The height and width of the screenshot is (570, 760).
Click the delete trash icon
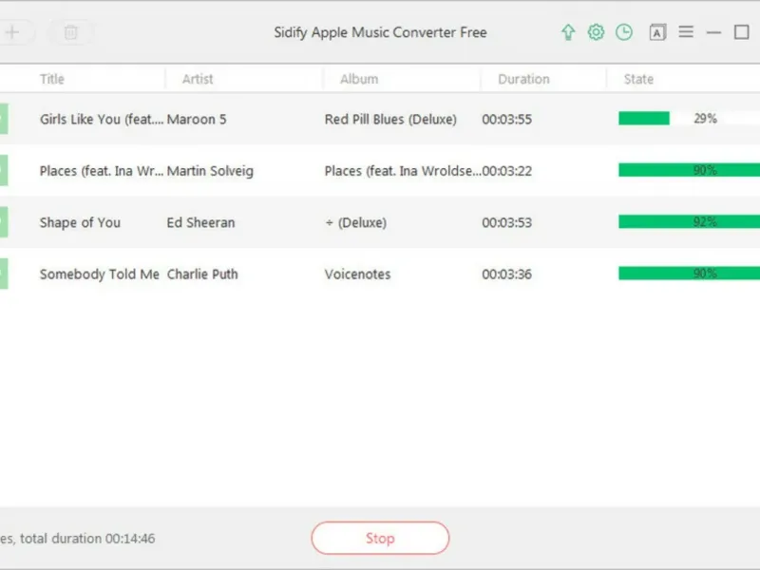(x=70, y=32)
